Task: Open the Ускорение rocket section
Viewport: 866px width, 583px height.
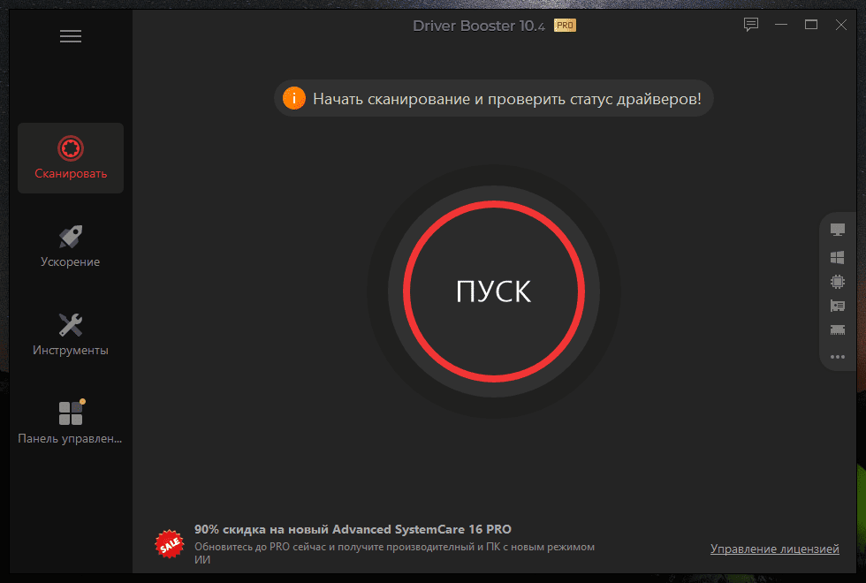Action: click(71, 246)
